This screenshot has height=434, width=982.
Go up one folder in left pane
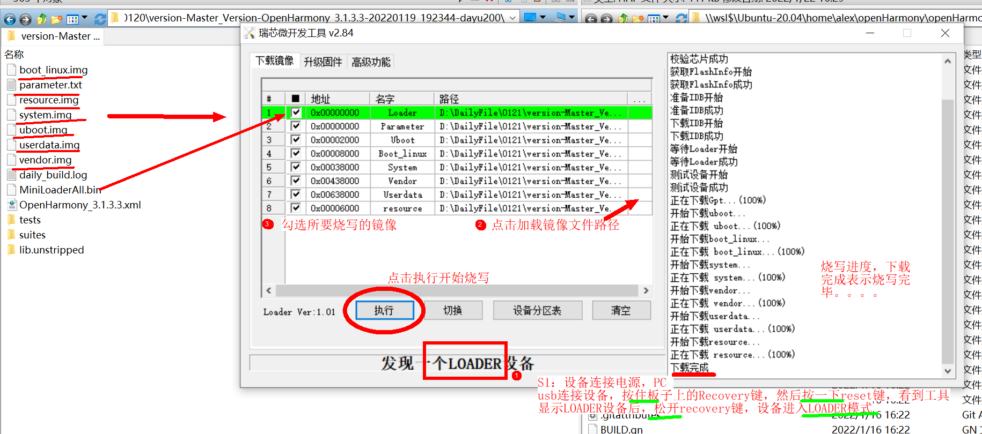[x=42, y=19]
